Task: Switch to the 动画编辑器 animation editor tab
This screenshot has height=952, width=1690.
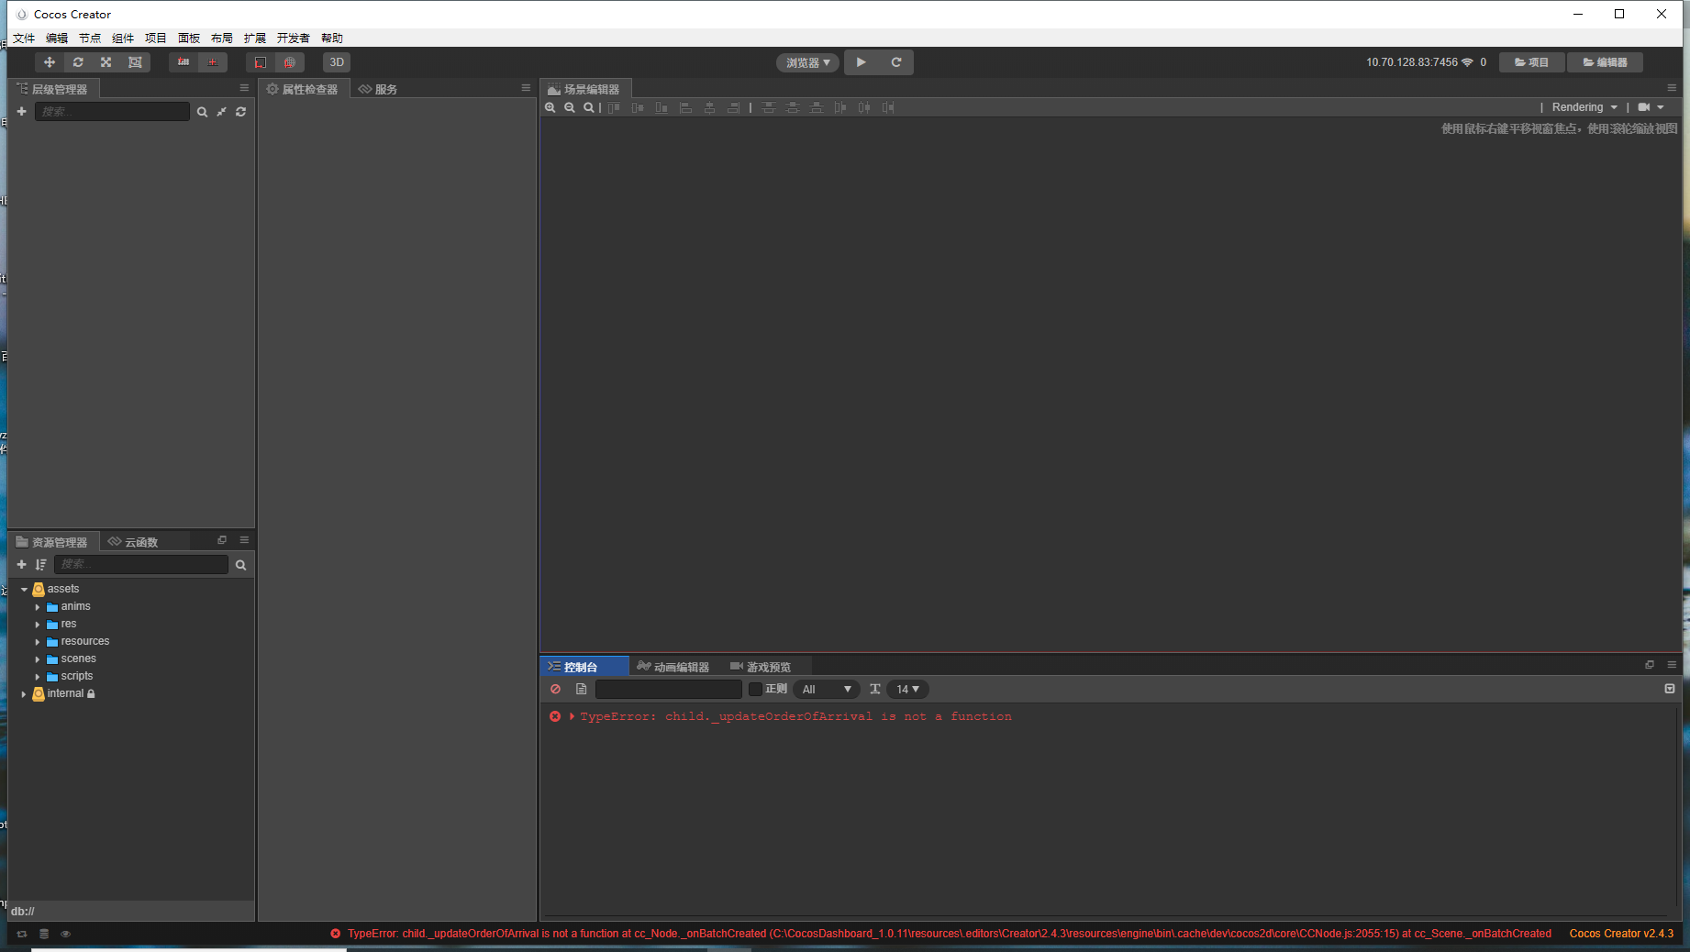Action: point(673,667)
